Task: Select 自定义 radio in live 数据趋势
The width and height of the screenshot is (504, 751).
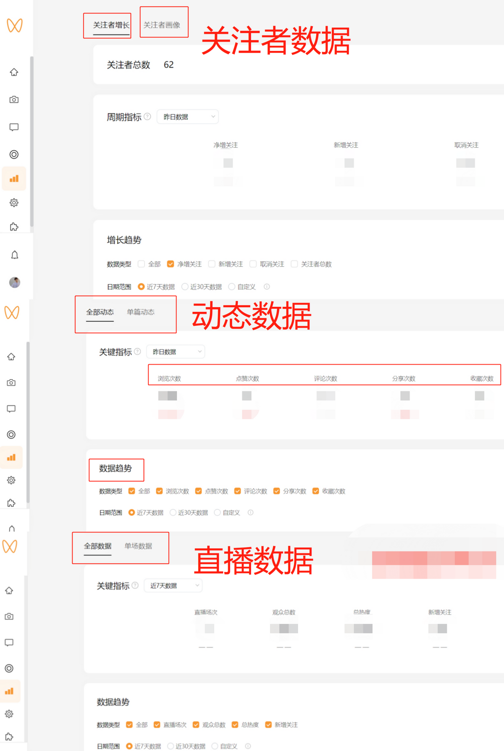Action: click(x=215, y=746)
